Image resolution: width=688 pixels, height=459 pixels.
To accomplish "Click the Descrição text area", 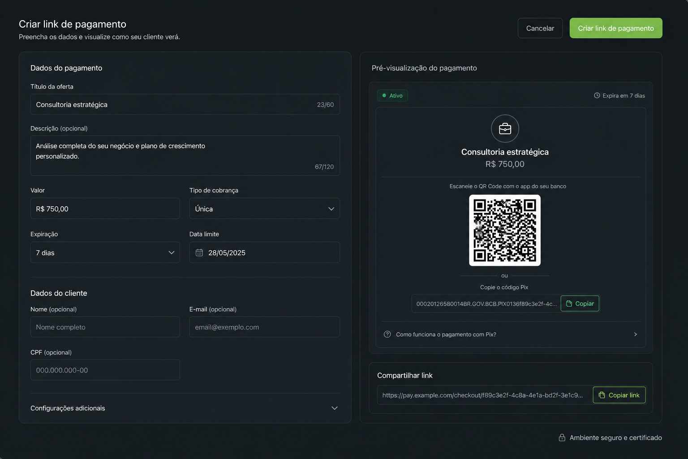I will point(185,156).
